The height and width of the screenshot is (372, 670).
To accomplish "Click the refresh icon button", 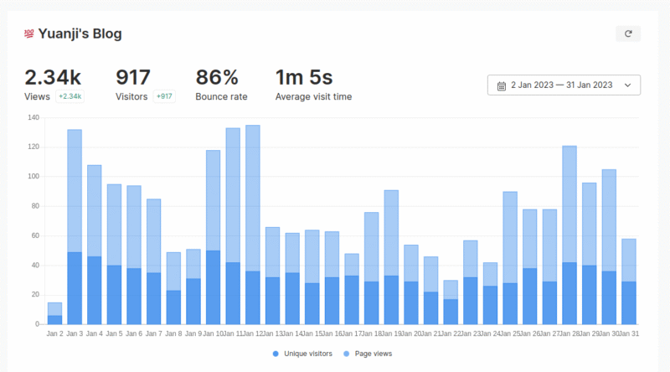I will coord(628,34).
